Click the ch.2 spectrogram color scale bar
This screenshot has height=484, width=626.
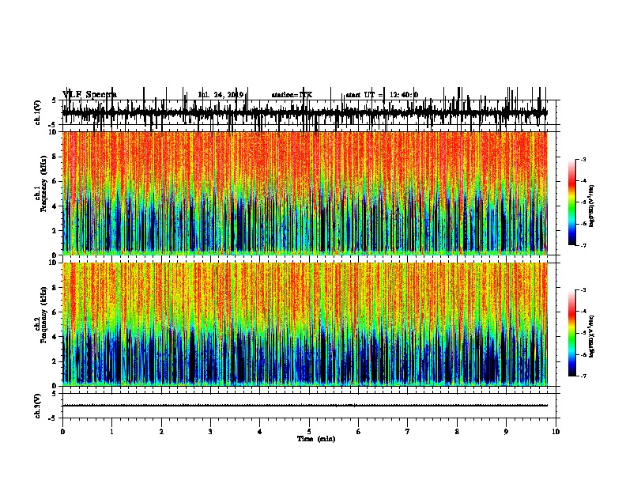click(572, 333)
